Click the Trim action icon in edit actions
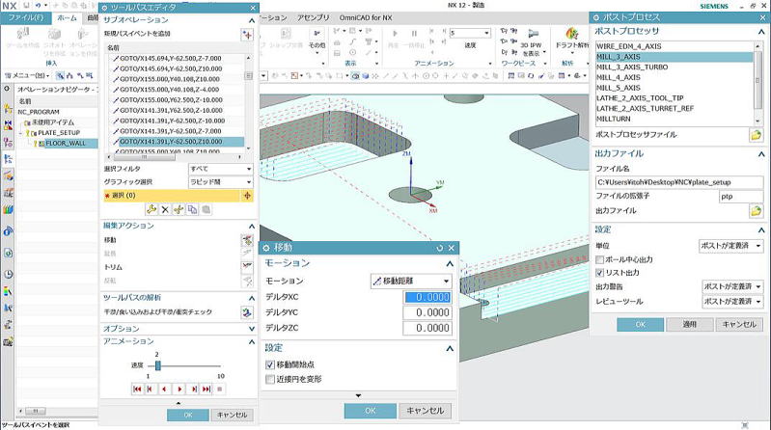The width and height of the screenshot is (771, 430). 247,267
